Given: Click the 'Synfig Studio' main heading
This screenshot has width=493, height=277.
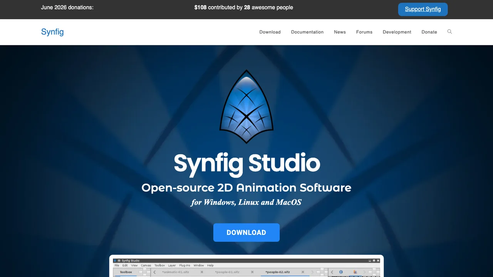Looking at the screenshot, I should coord(247,164).
